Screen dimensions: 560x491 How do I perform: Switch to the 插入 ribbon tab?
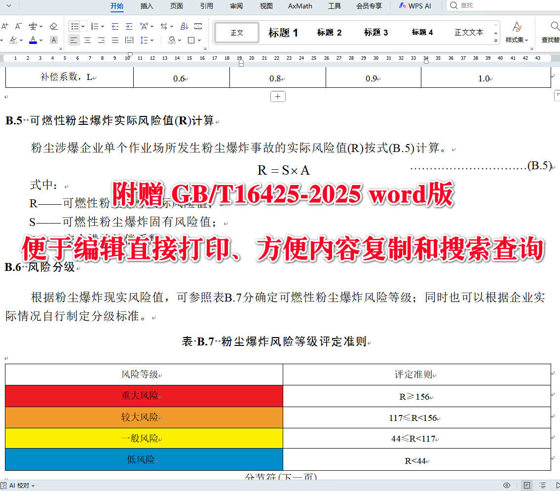[x=147, y=6]
